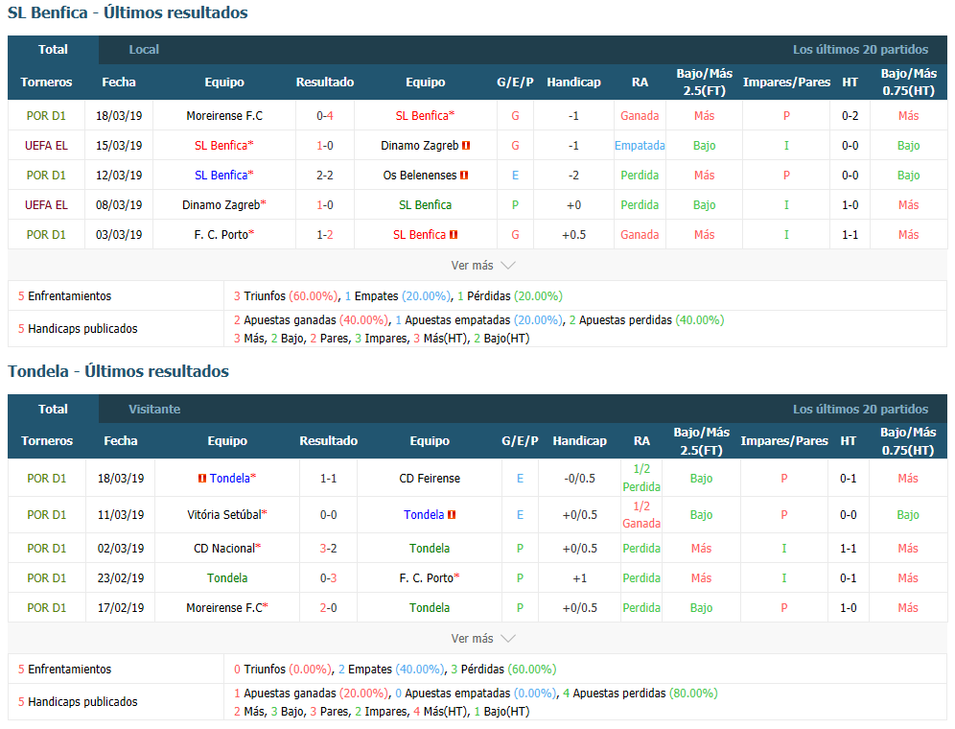This screenshot has height=729, width=955.
Task: Click '4 Apuestas perdidas (80.00%)' text
Action: click(x=641, y=694)
